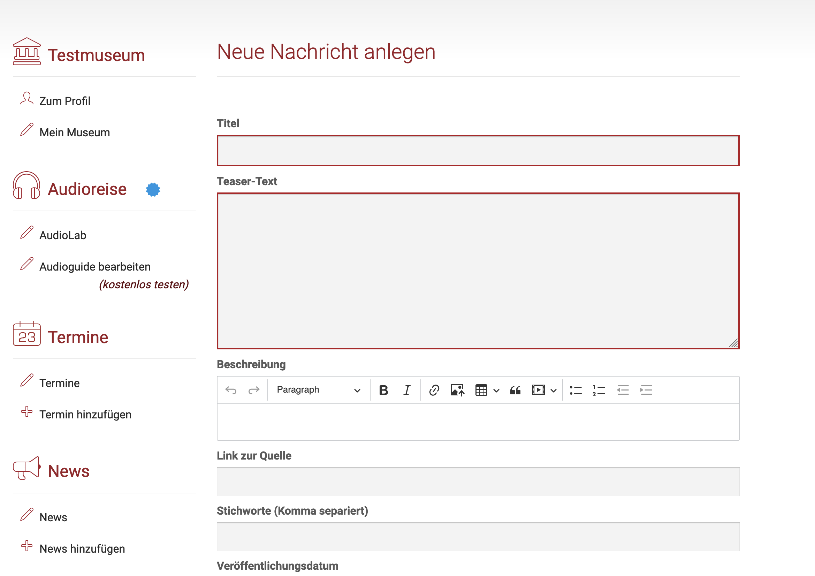Toggle italic formatting in editor
Viewport: 815px width, 576px height.
[407, 390]
